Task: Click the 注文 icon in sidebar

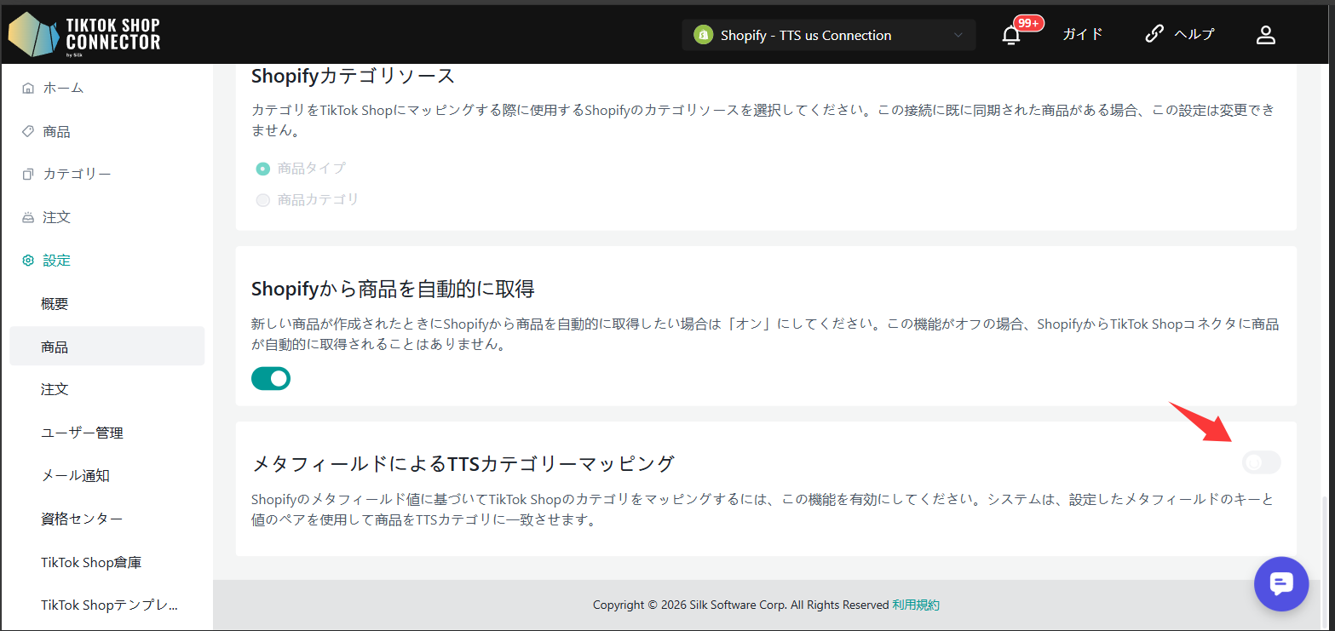Action: tap(28, 217)
